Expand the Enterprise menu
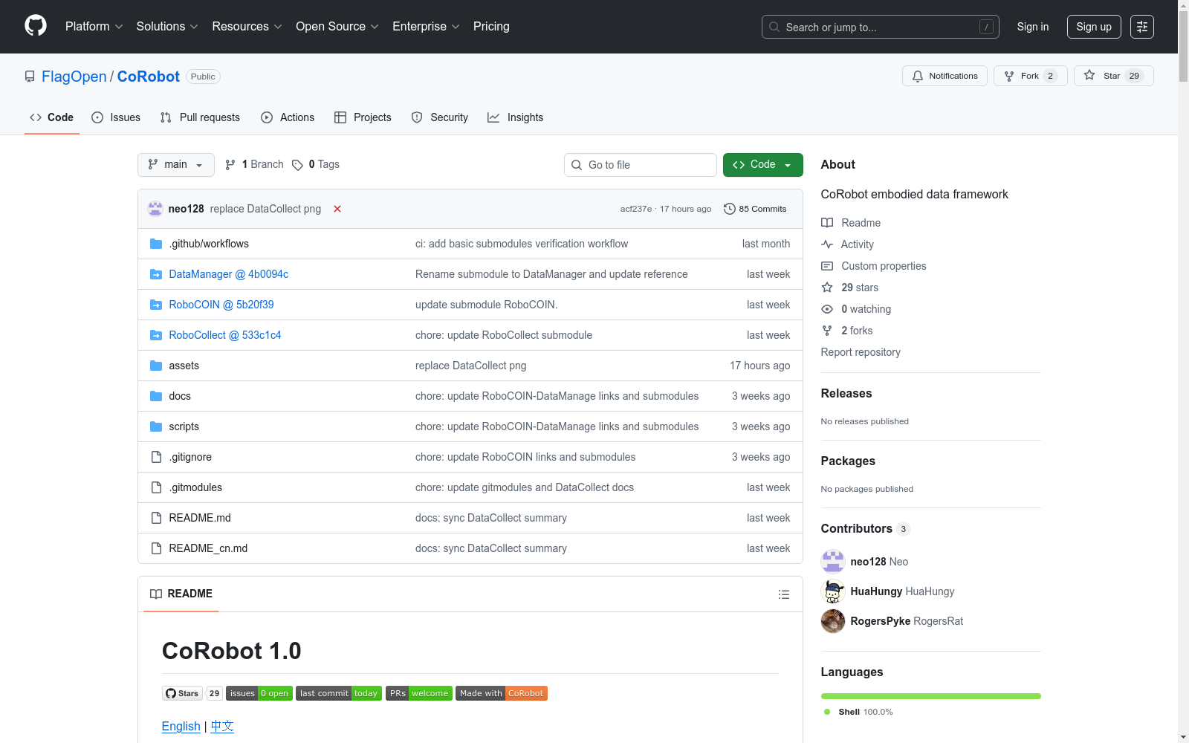Screen dimensions: 1189x743 427,27
